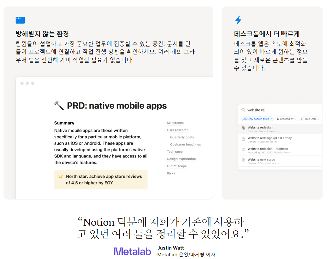Click the 데스크톱에서 더 빠르게 heading

(267, 34)
